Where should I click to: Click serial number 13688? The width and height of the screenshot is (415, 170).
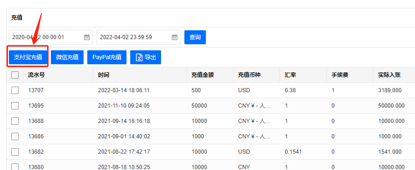tap(36, 121)
